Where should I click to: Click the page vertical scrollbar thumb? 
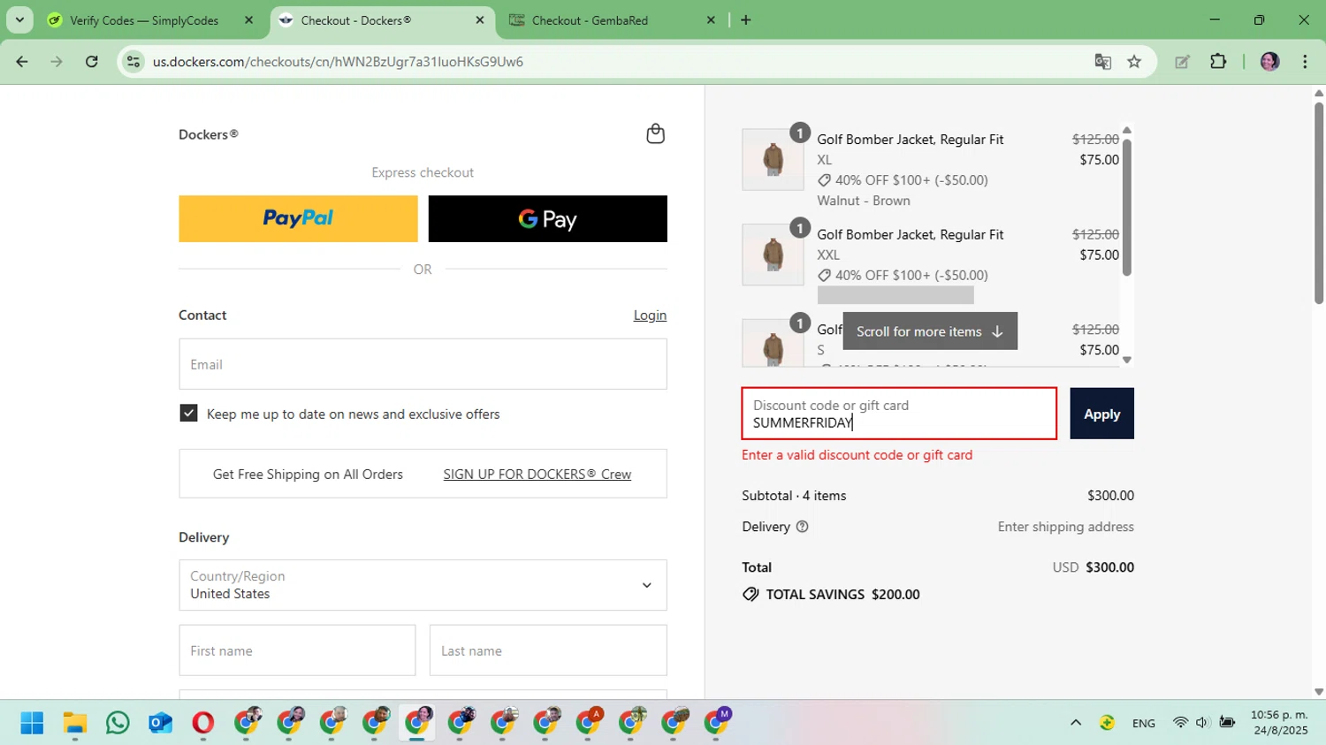[x=1318, y=203]
